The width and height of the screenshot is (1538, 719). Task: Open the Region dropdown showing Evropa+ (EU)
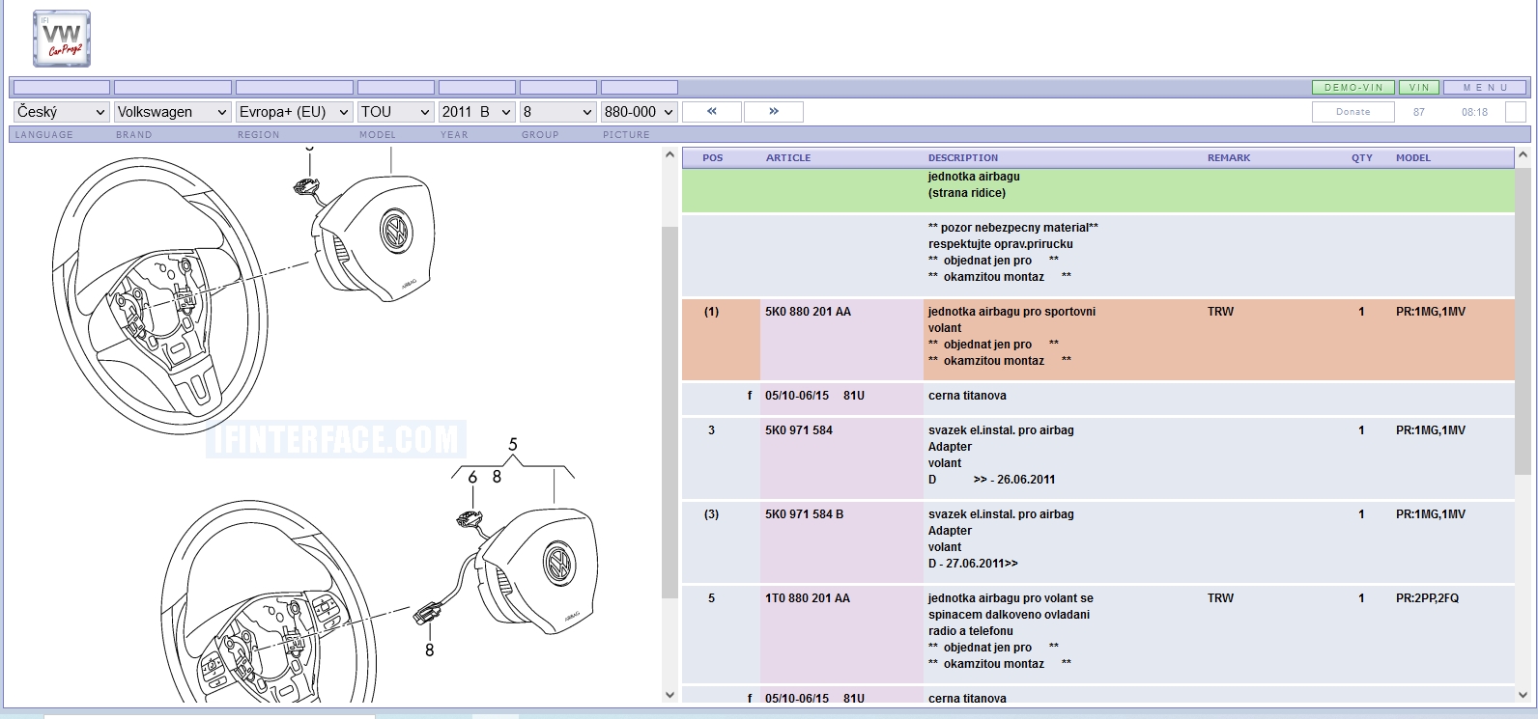[x=295, y=112]
